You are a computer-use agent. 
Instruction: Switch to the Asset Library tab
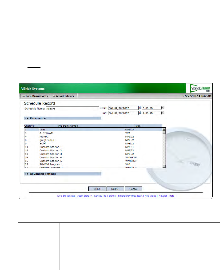tap(64, 96)
